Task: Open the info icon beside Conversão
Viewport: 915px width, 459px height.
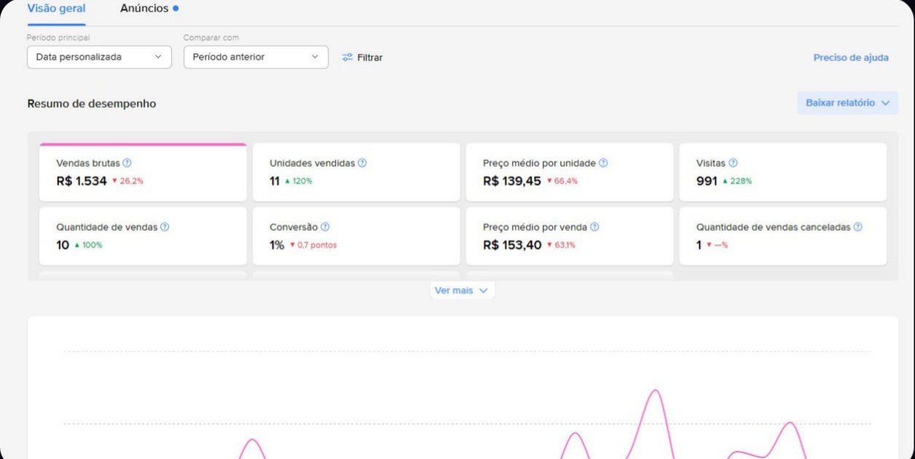Action: pos(325,227)
